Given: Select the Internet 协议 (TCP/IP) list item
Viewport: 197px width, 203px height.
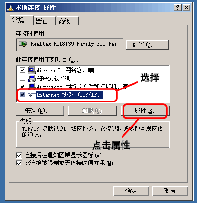Looking at the screenshot, I should tap(69, 95).
